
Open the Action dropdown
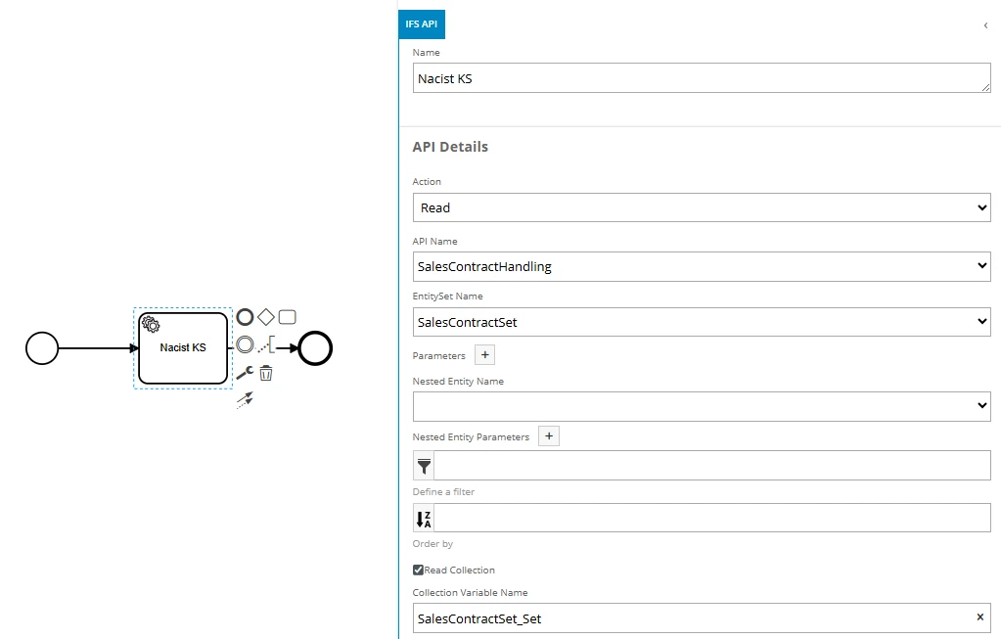click(702, 207)
